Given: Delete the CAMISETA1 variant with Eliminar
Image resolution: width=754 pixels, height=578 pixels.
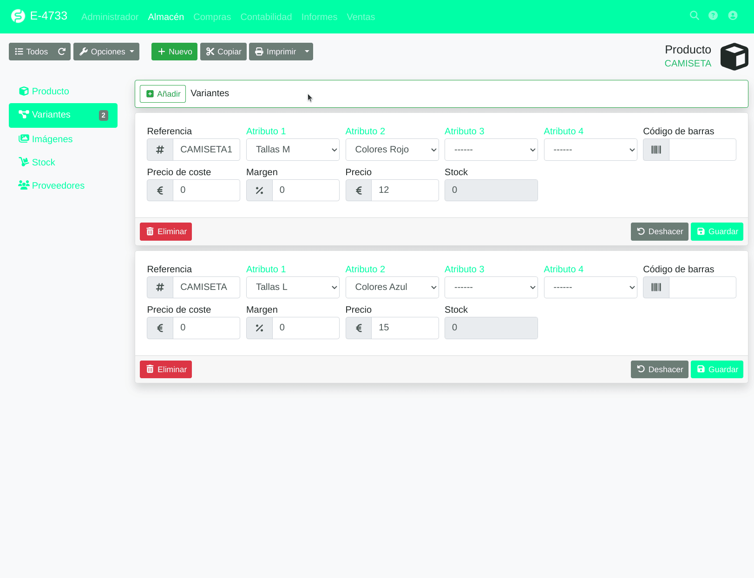Looking at the screenshot, I should click(x=166, y=231).
